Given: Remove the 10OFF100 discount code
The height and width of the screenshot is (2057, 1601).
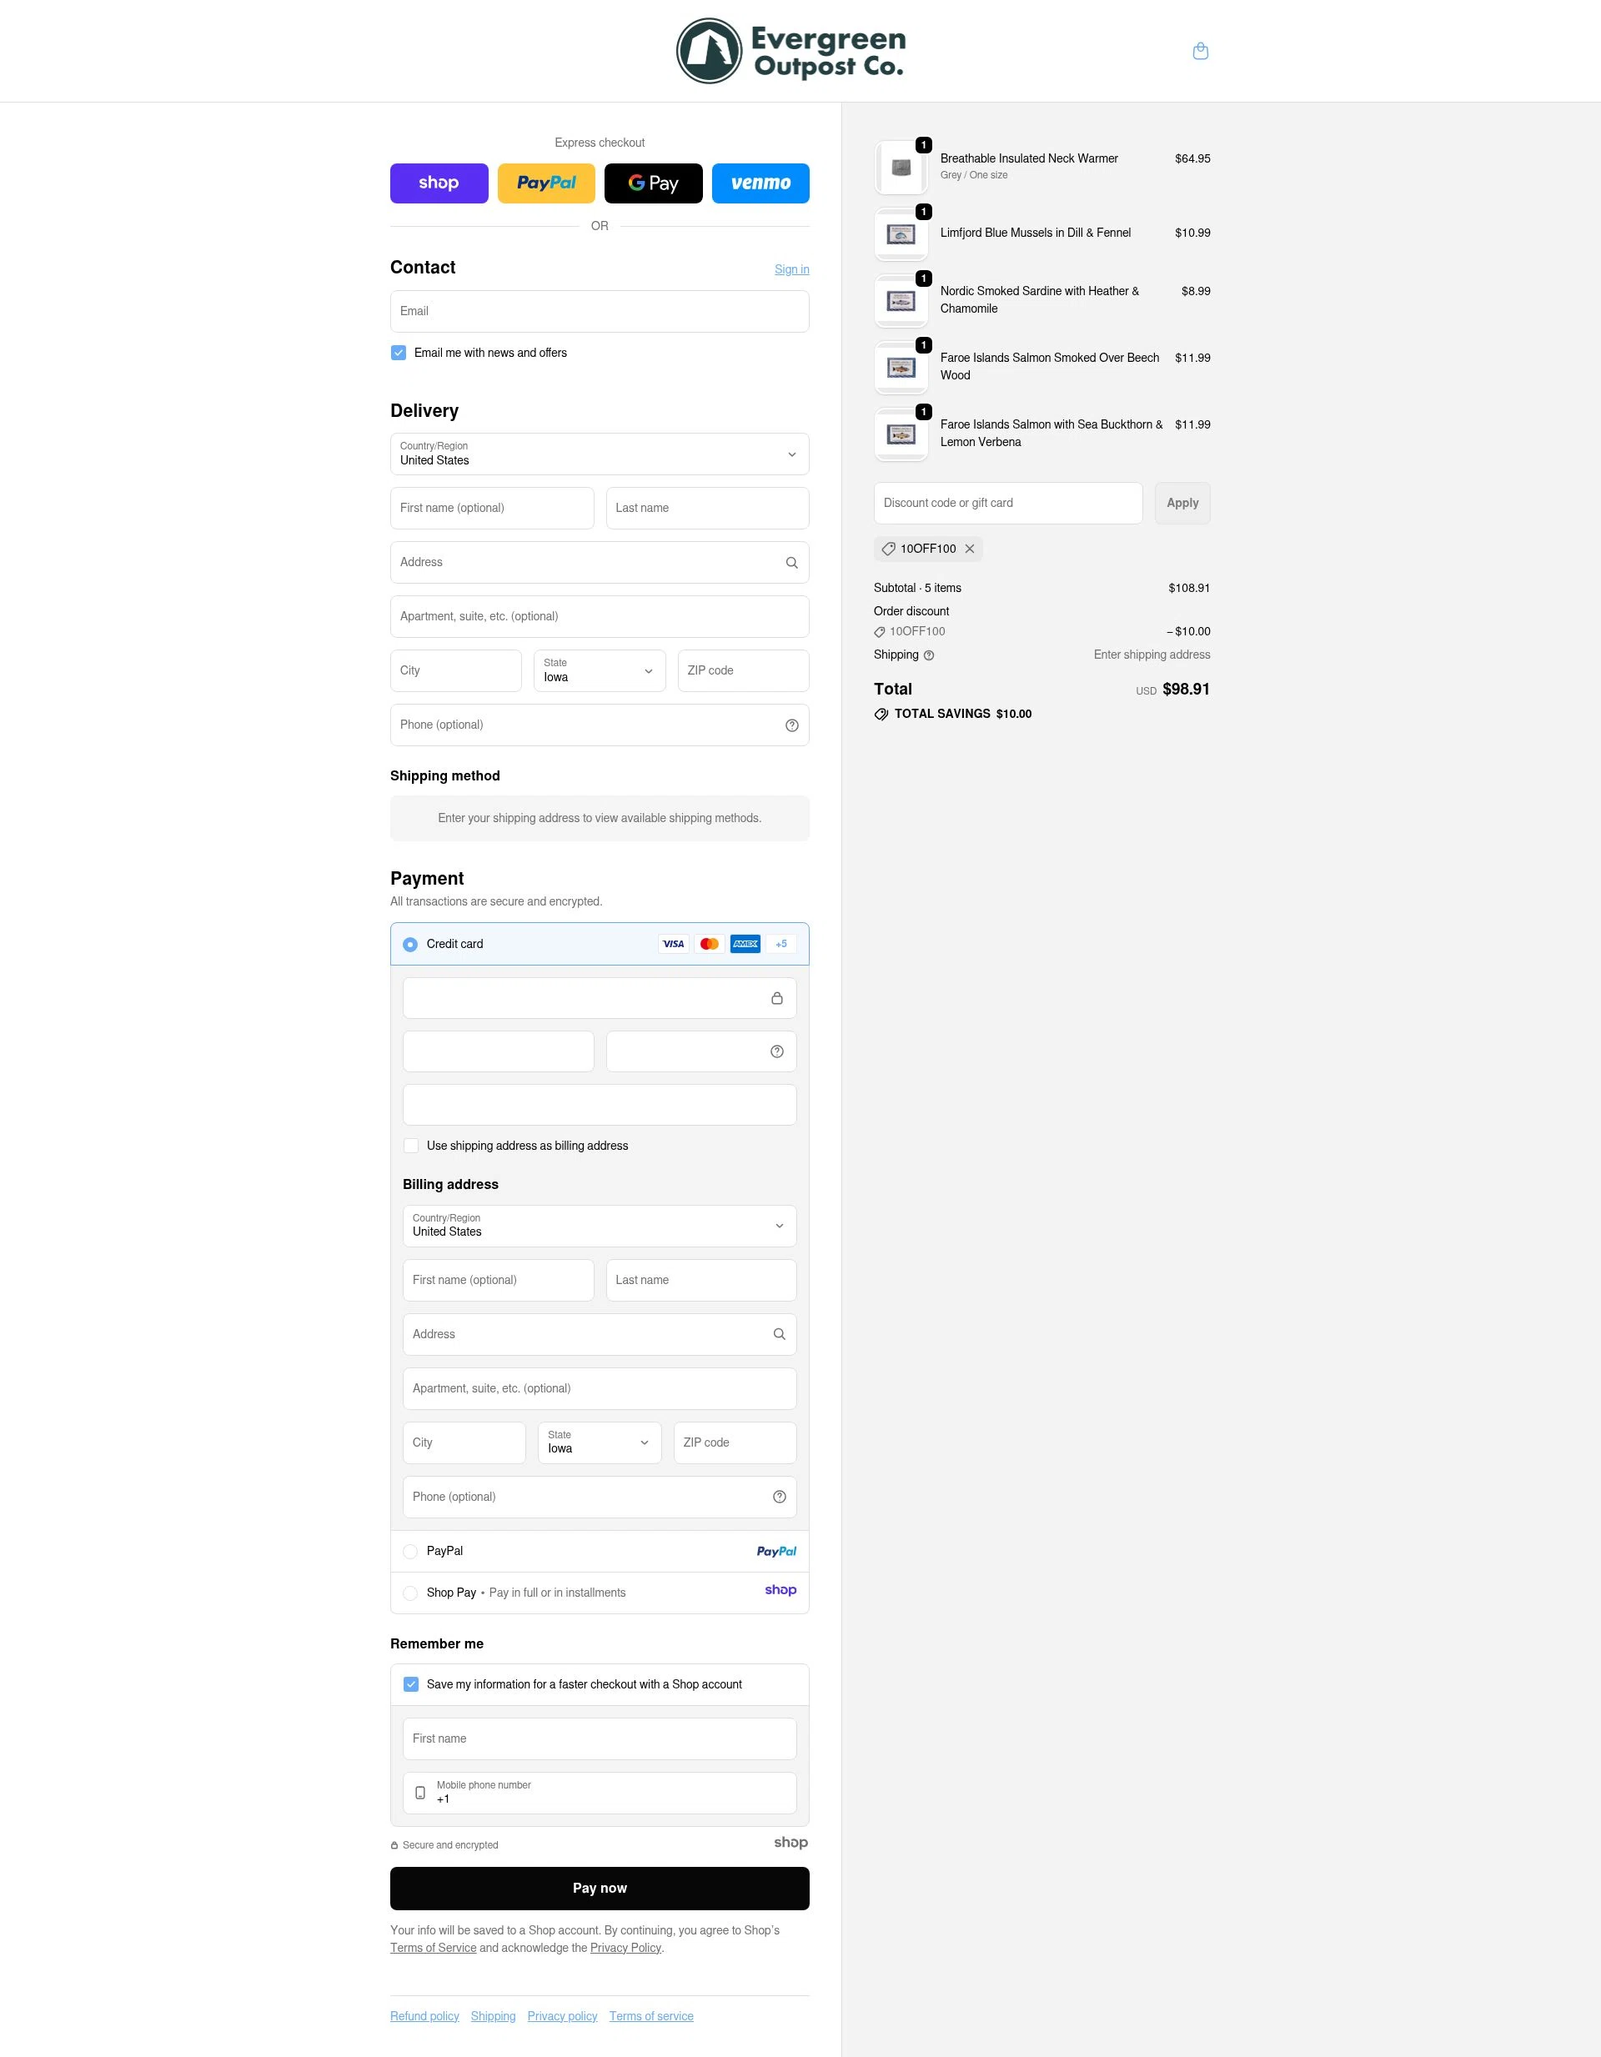Looking at the screenshot, I should 970,548.
